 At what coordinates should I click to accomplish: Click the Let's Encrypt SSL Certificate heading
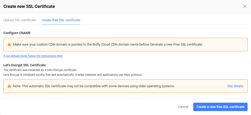click(25, 65)
